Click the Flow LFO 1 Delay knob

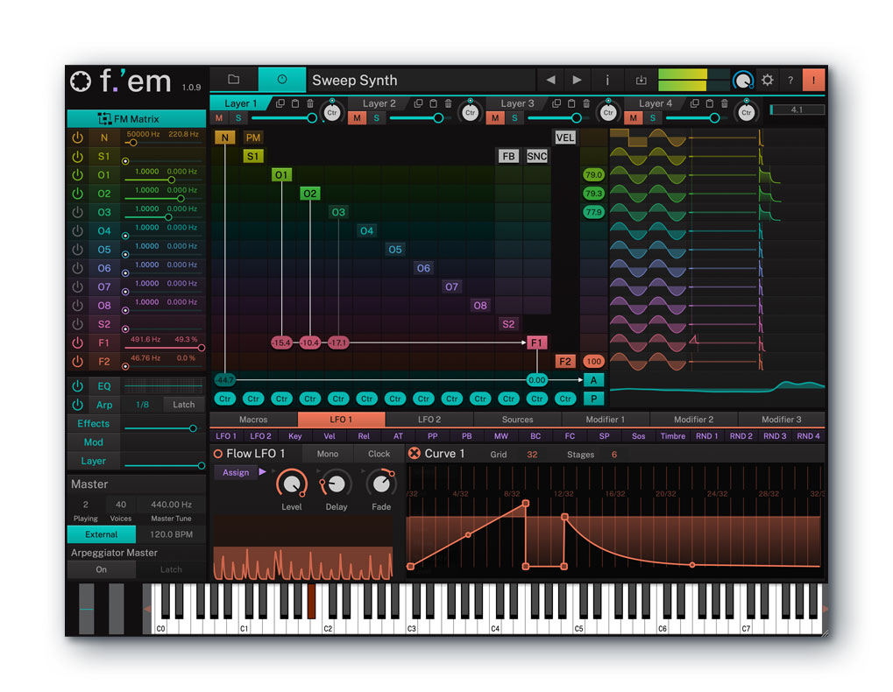[336, 484]
